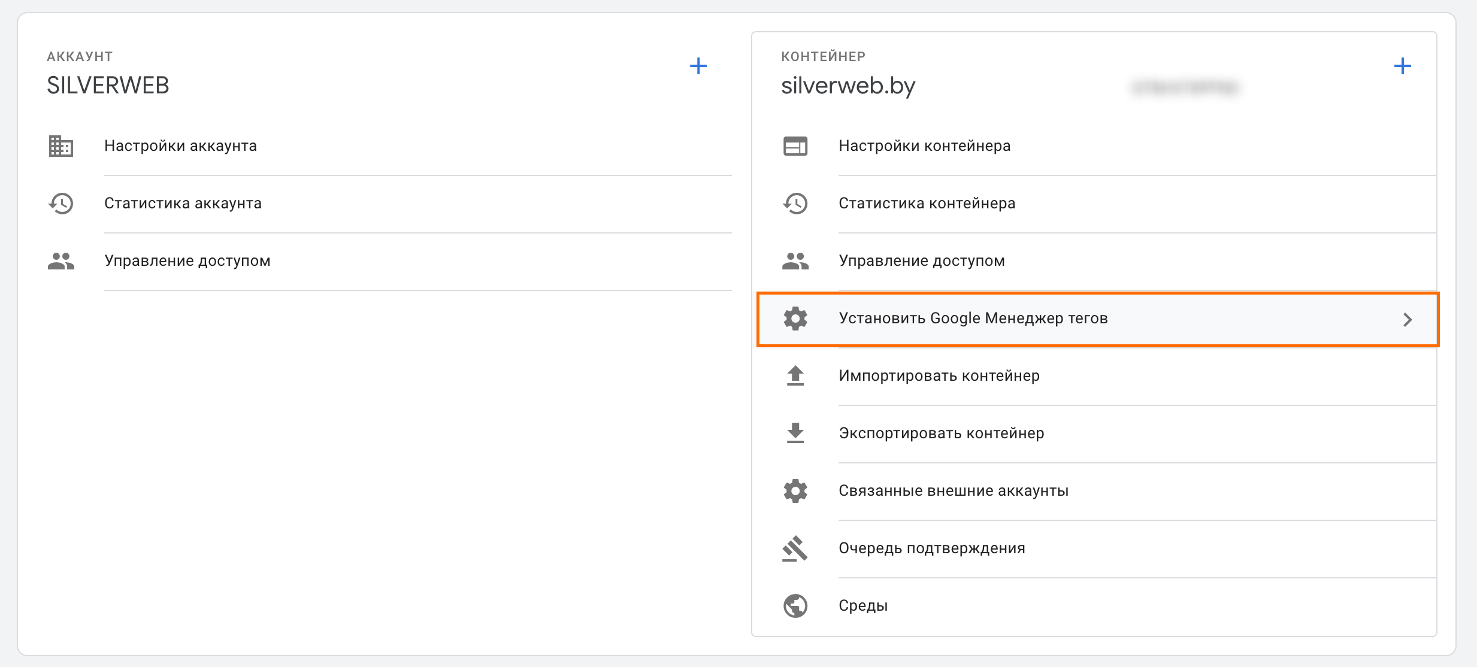Click the web layout icon beside Настройки контейнера
This screenshot has height=667, width=1477.
click(x=795, y=146)
